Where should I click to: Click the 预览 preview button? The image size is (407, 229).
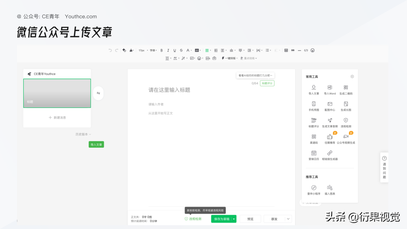(250, 219)
